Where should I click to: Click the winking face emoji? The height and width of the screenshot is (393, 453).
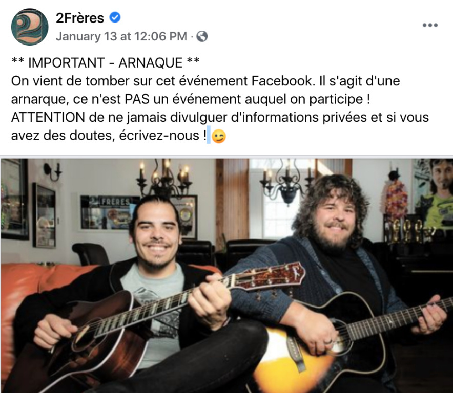pos(218,136)
